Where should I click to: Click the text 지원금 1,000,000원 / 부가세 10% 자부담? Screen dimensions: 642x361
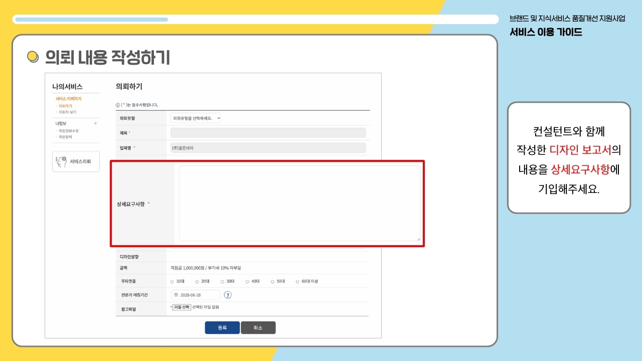206,268
